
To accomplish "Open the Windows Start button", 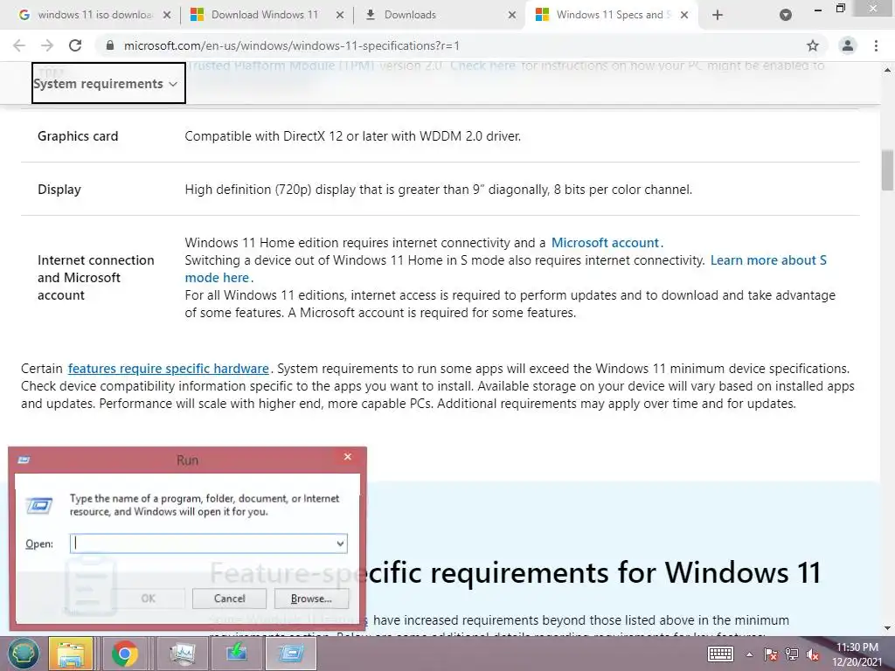I will coord(23,654).
